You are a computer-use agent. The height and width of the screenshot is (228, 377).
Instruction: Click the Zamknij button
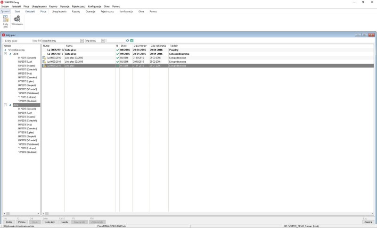[368, 221]
